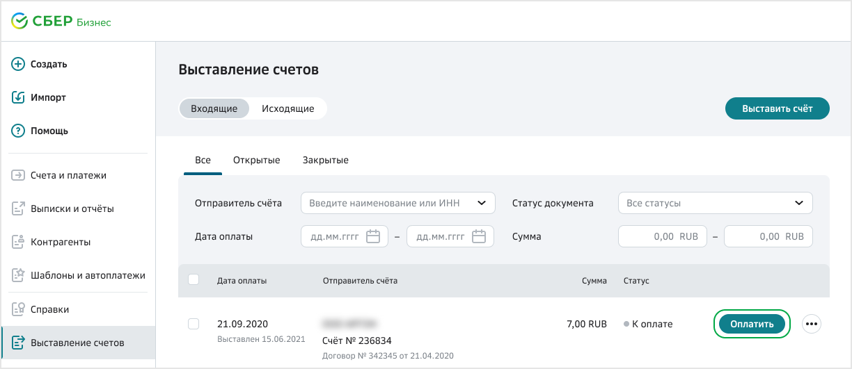Expand the Отправитель счёта dropdown
852x369 pixels.
[x=481, y=203]
